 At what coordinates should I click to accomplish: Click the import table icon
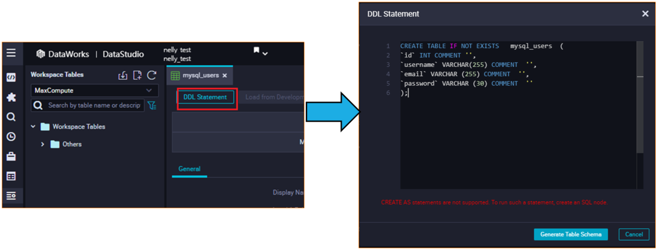click(123, 75)
